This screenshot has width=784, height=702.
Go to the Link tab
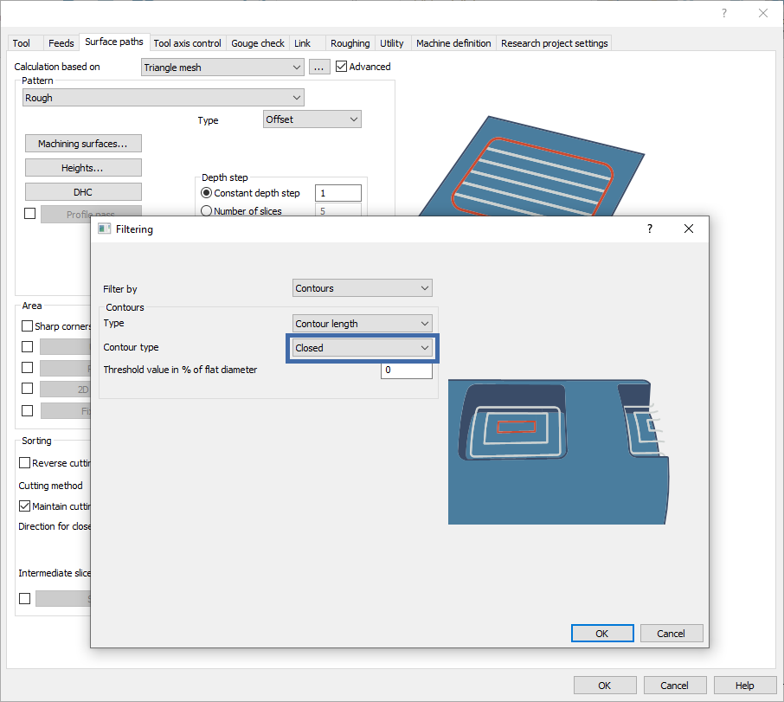coord(303,43)
